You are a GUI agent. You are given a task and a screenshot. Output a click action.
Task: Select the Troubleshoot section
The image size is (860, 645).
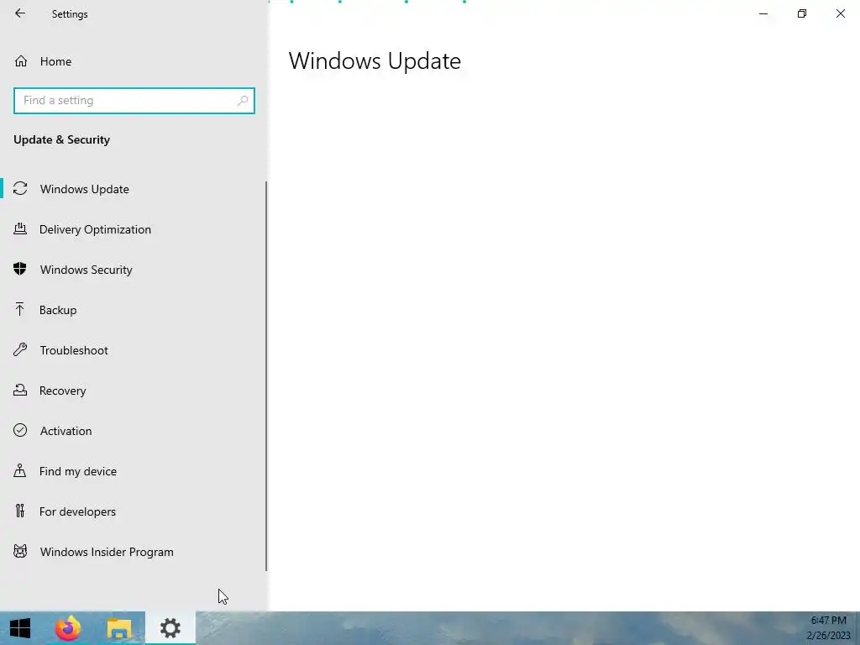pyautogui.click(x=133, y=350)
